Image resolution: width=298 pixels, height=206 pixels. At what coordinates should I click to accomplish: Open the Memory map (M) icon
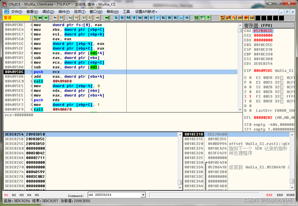128,18
